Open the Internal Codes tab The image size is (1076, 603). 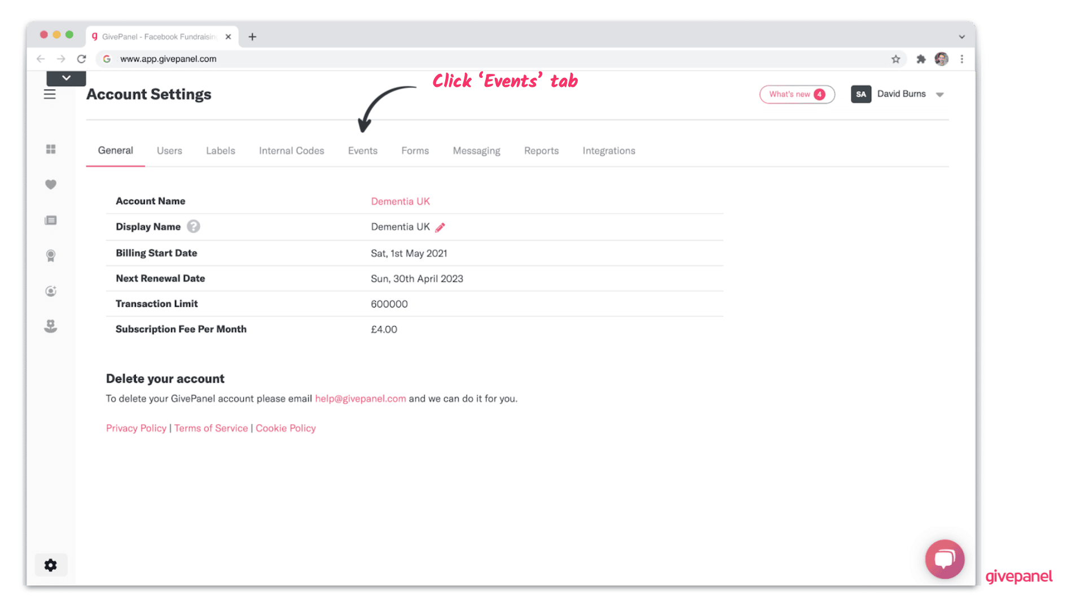click(291, 151)
